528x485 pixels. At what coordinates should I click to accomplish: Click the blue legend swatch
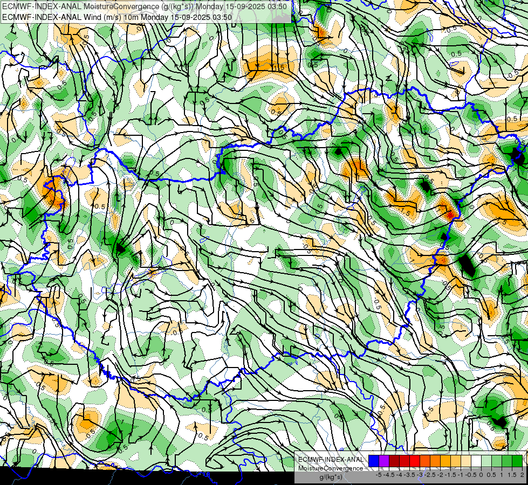point(374,461)
